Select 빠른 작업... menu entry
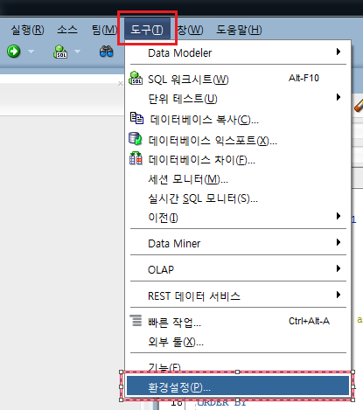The width and height of the screenshot is (363, 410). (x=238, y=322)
